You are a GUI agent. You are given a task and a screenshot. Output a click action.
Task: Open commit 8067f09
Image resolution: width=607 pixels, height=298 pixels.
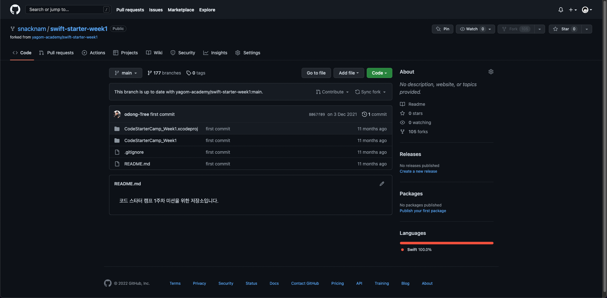(317, 114)
